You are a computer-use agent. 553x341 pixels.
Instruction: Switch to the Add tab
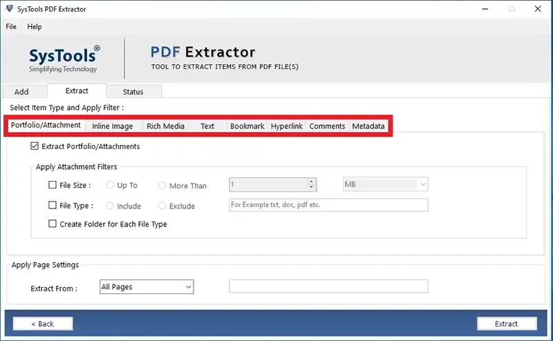tap(21, 92)
